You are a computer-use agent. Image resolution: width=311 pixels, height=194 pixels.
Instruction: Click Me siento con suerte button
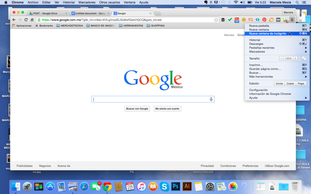[x=167, y=109]
